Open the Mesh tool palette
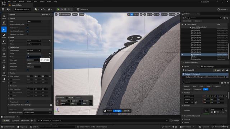The image size is (230, 129). point(4,48)
